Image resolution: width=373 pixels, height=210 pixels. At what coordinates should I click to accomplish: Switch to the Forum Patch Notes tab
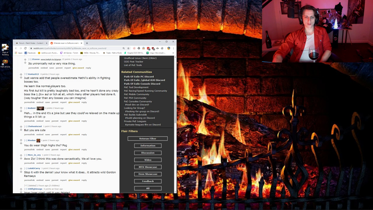coord(31,43)
